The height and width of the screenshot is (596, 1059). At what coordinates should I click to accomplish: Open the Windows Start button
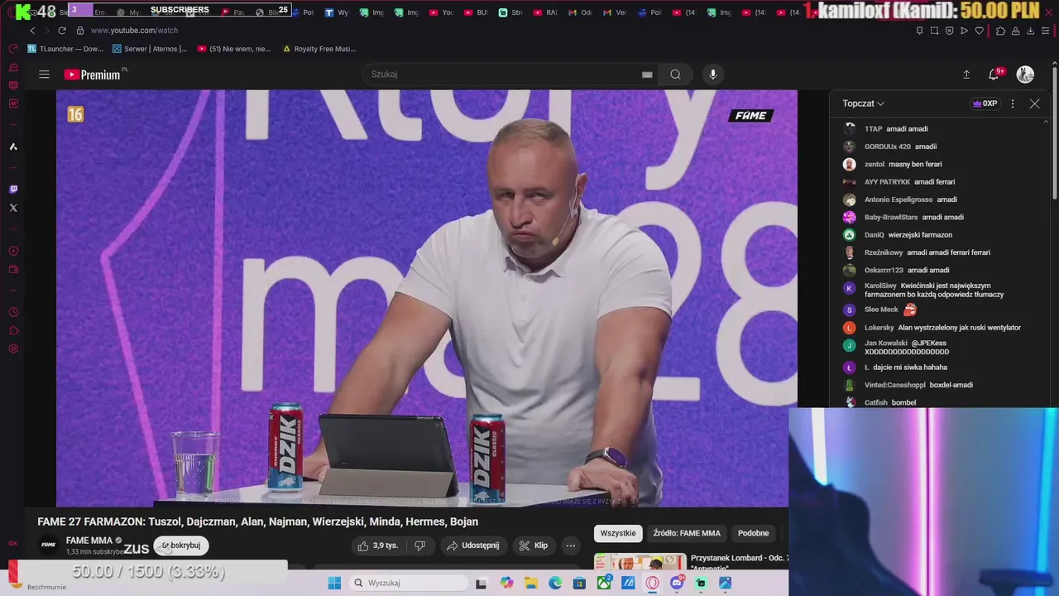(x=334, y=583)
